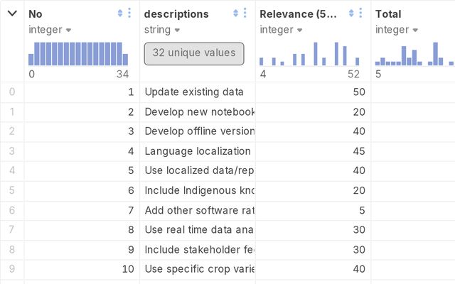Select row index 6

click(x=11, y=210)
